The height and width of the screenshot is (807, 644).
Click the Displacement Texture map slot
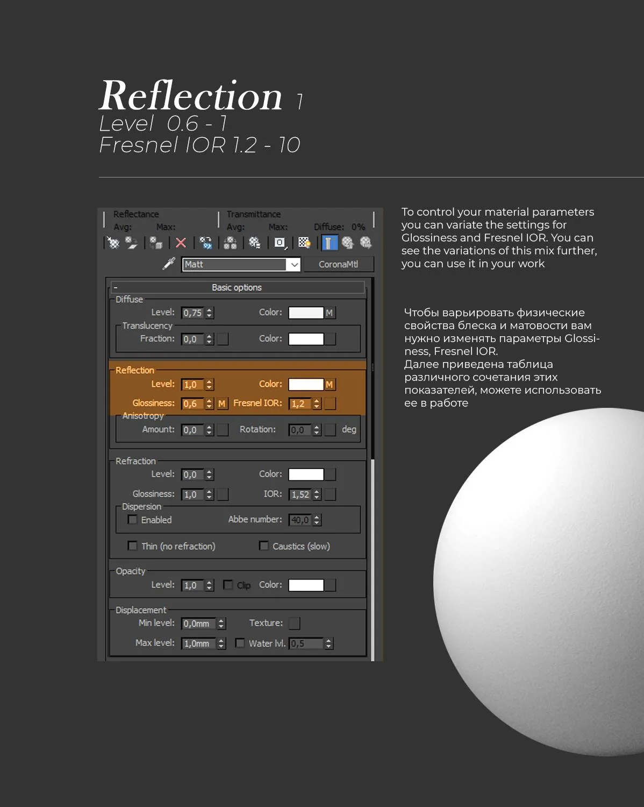click(294, 623)
